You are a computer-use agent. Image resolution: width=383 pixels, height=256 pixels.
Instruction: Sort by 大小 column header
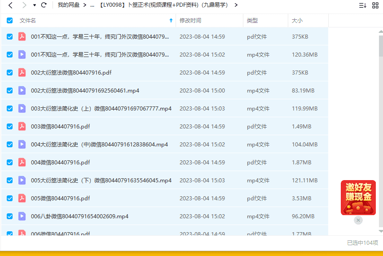point(297,20)
